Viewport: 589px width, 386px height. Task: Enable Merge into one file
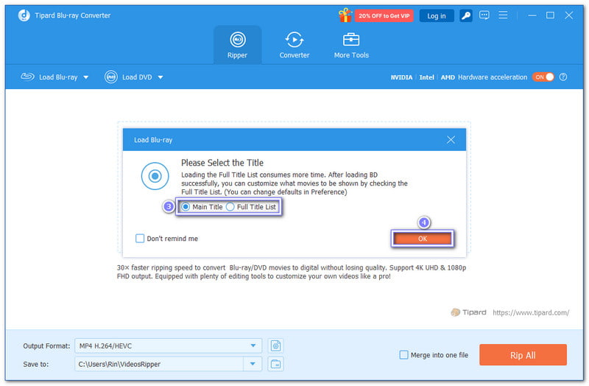403,355
